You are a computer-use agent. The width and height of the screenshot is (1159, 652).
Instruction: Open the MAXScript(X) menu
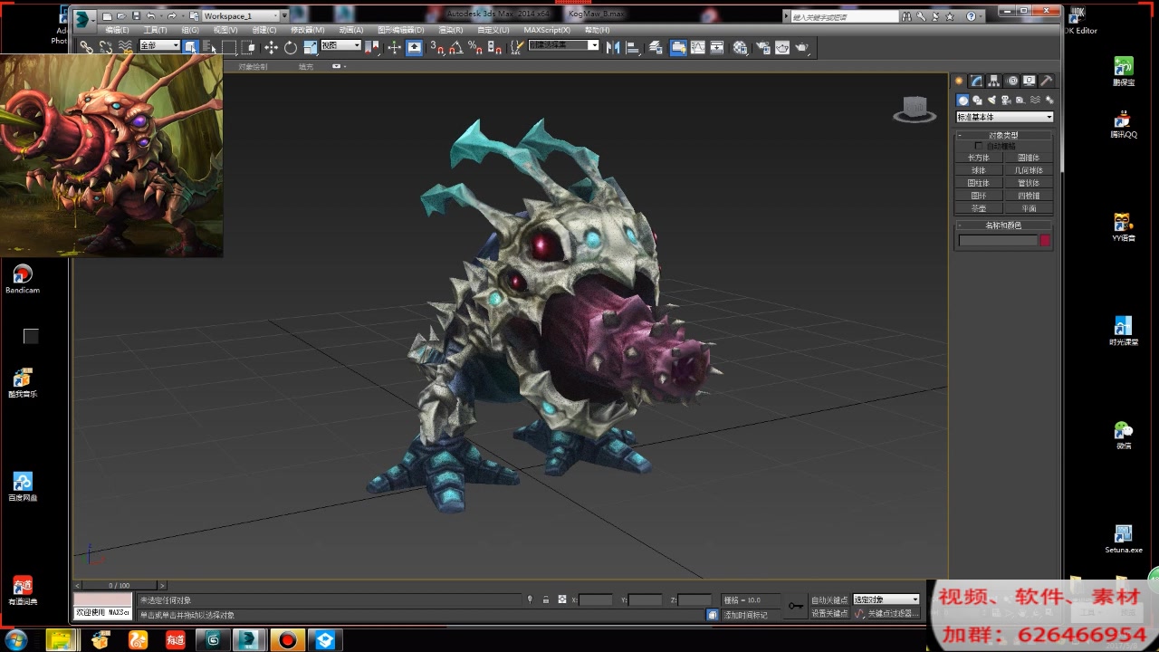tap(547, 30)
